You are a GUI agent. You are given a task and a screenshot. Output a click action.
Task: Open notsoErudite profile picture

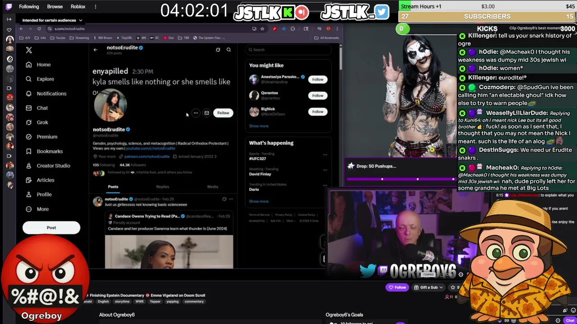[x=110, y=105]
